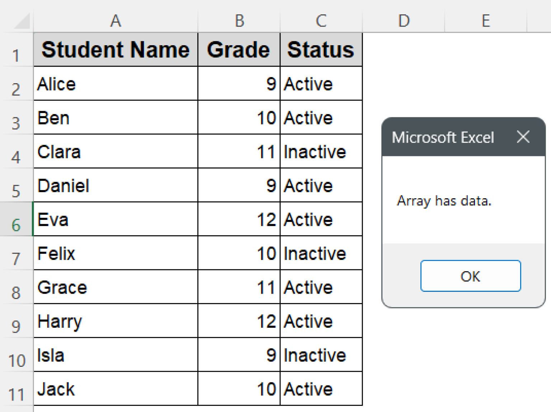Select the cell containing Alice
551x412 pixels.
pyautogui.click(x=116, y=84)
